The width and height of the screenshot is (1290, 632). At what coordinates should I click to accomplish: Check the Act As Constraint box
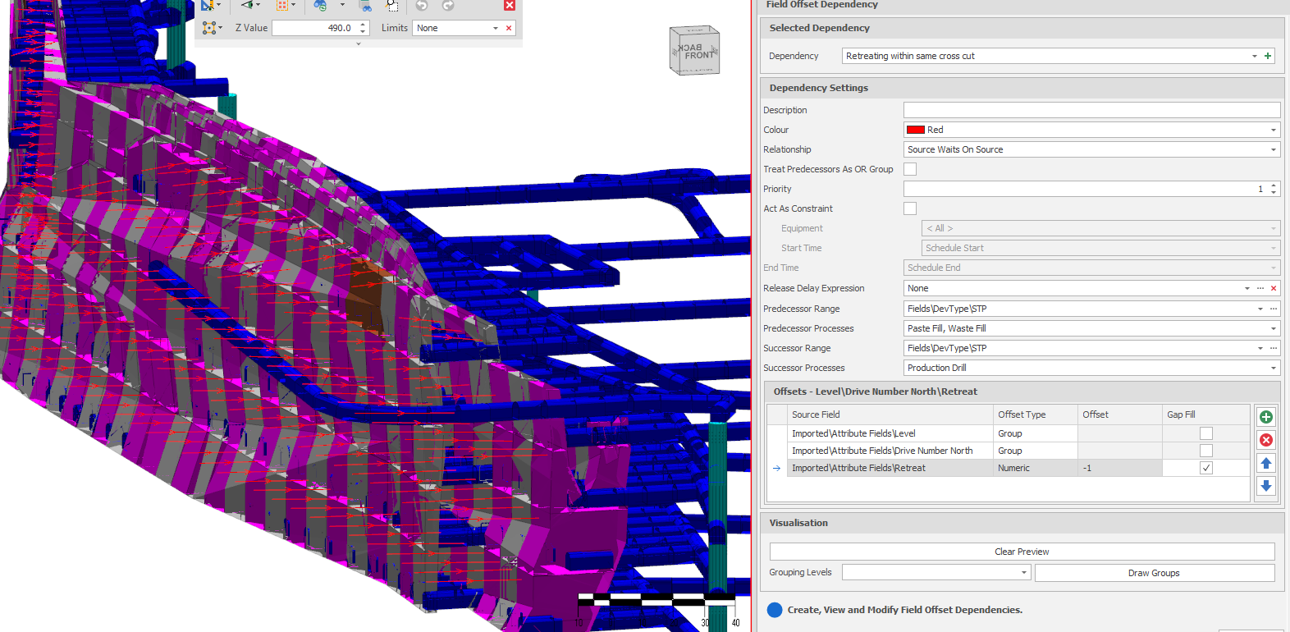coord(910,208)
